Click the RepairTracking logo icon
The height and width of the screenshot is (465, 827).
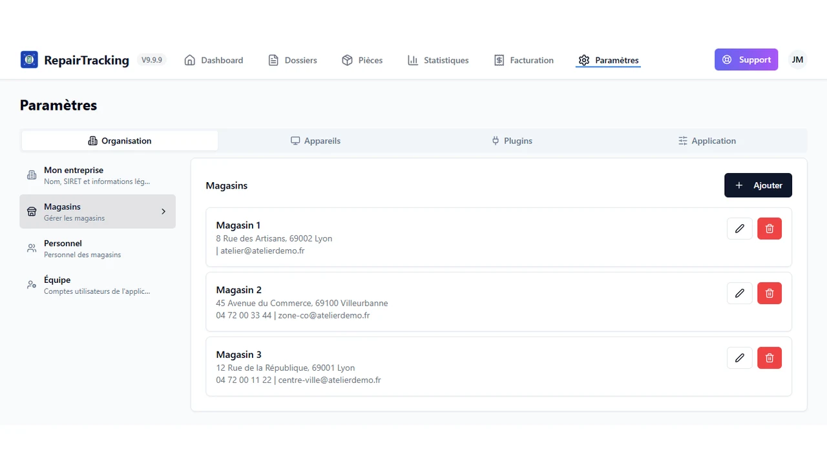pos(29,60)
